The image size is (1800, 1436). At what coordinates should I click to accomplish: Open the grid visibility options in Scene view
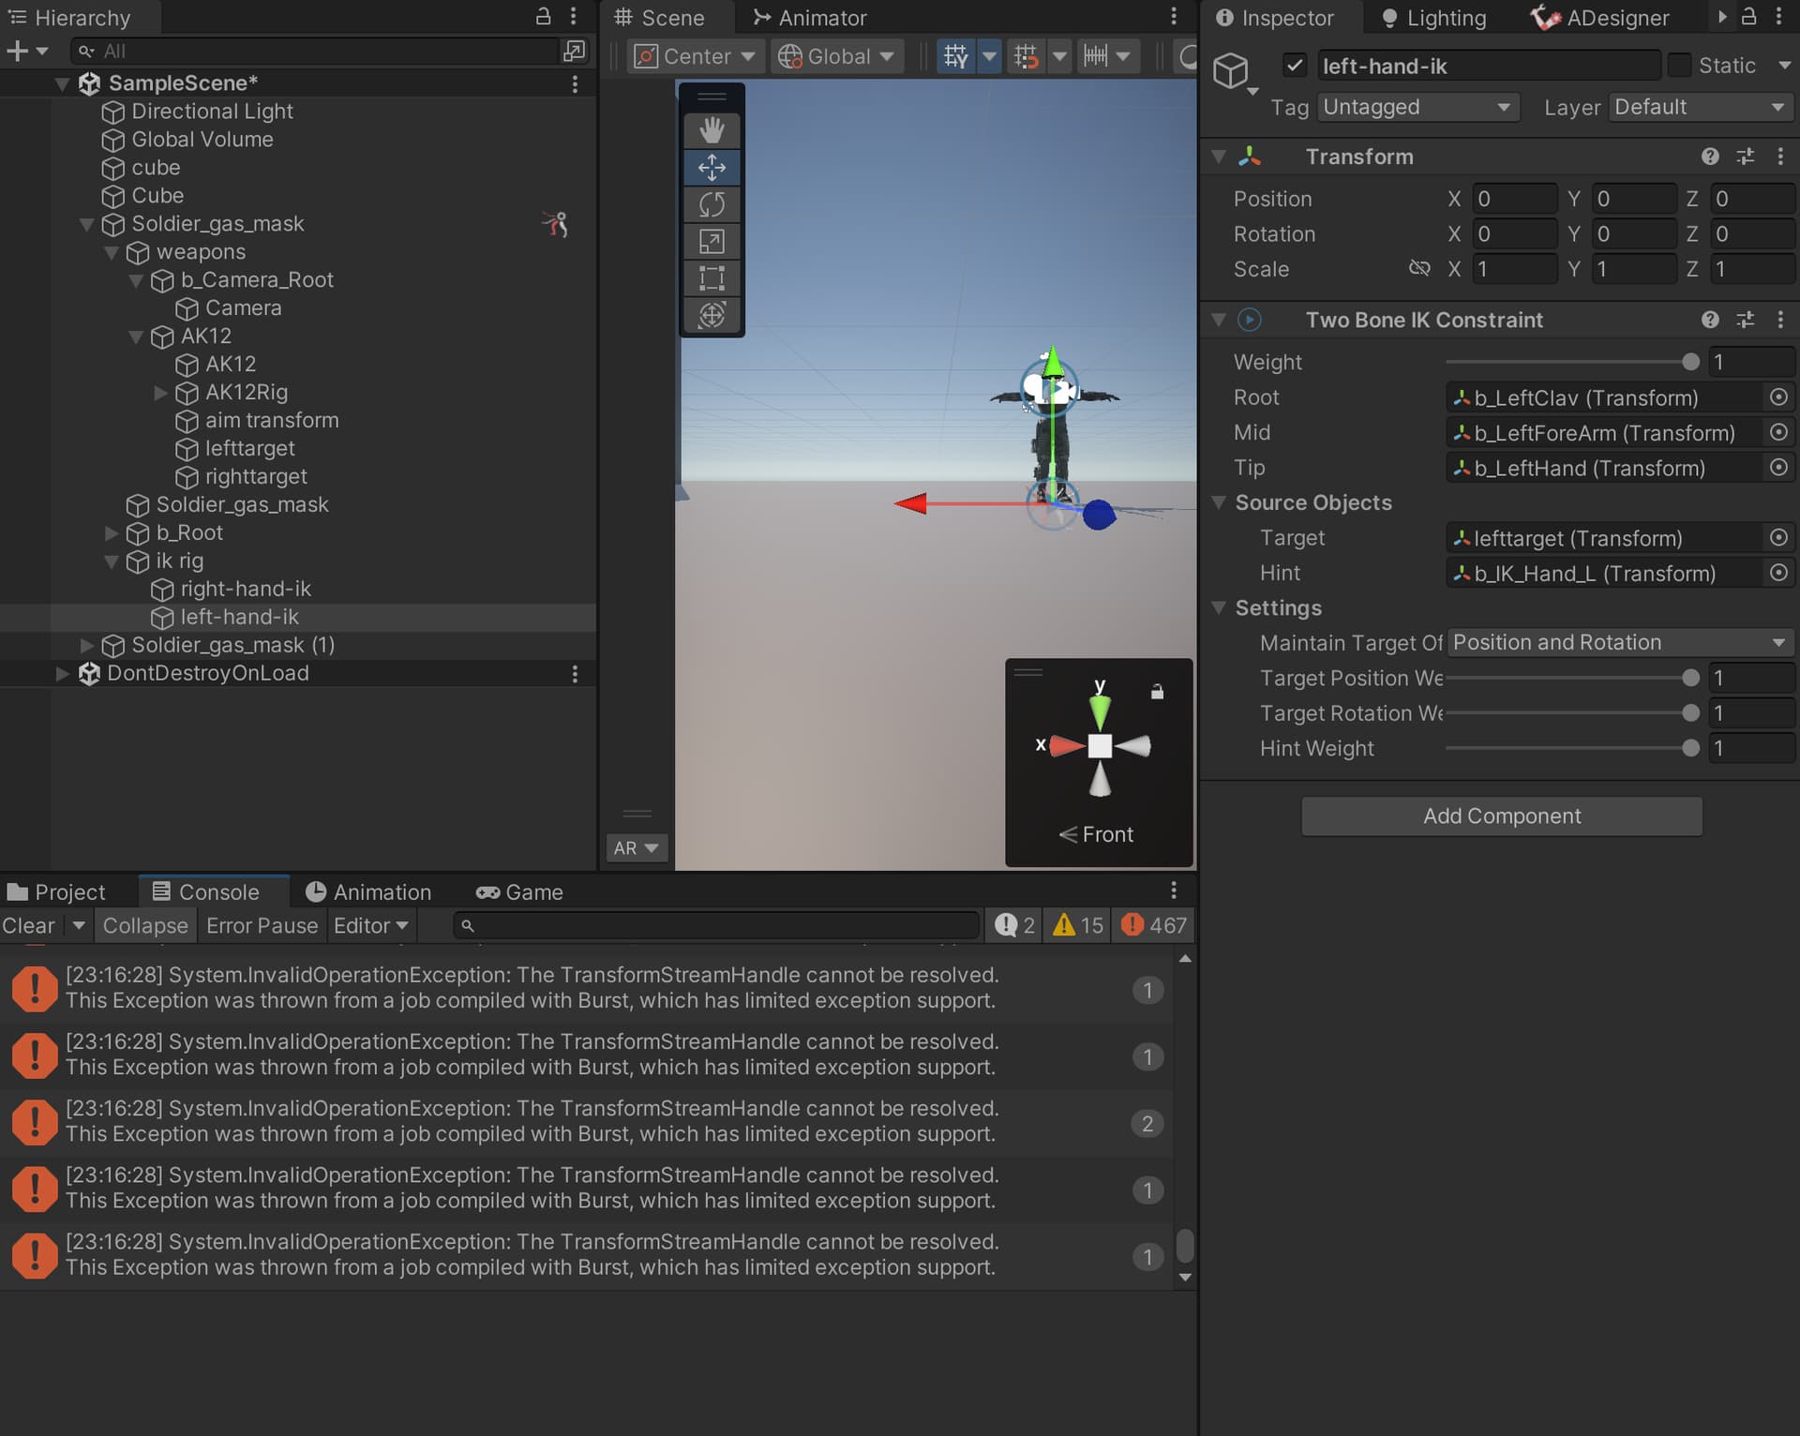[x=991, y=55]
